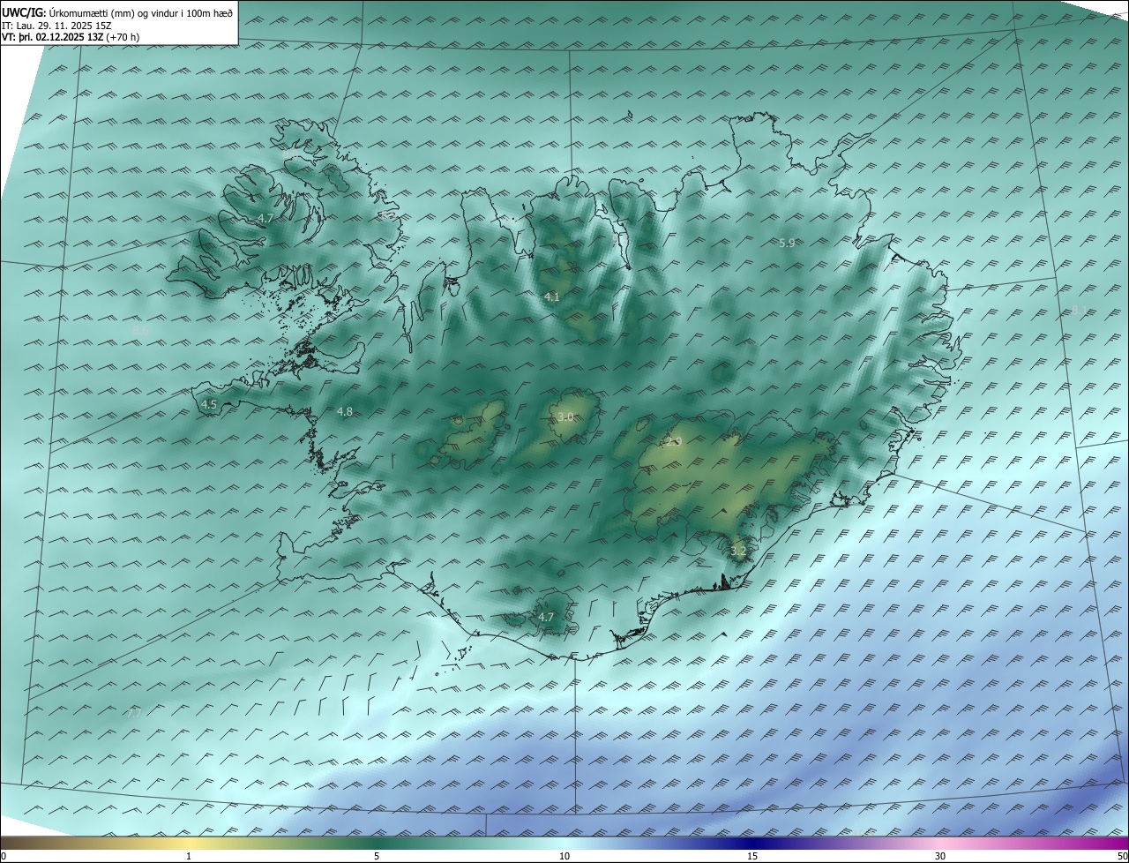This screenshot has height=863, width=1129.
Task: Click the 'VT: þri. 02.12.2025 13Z (+70 h)' line
Action: 71,37
